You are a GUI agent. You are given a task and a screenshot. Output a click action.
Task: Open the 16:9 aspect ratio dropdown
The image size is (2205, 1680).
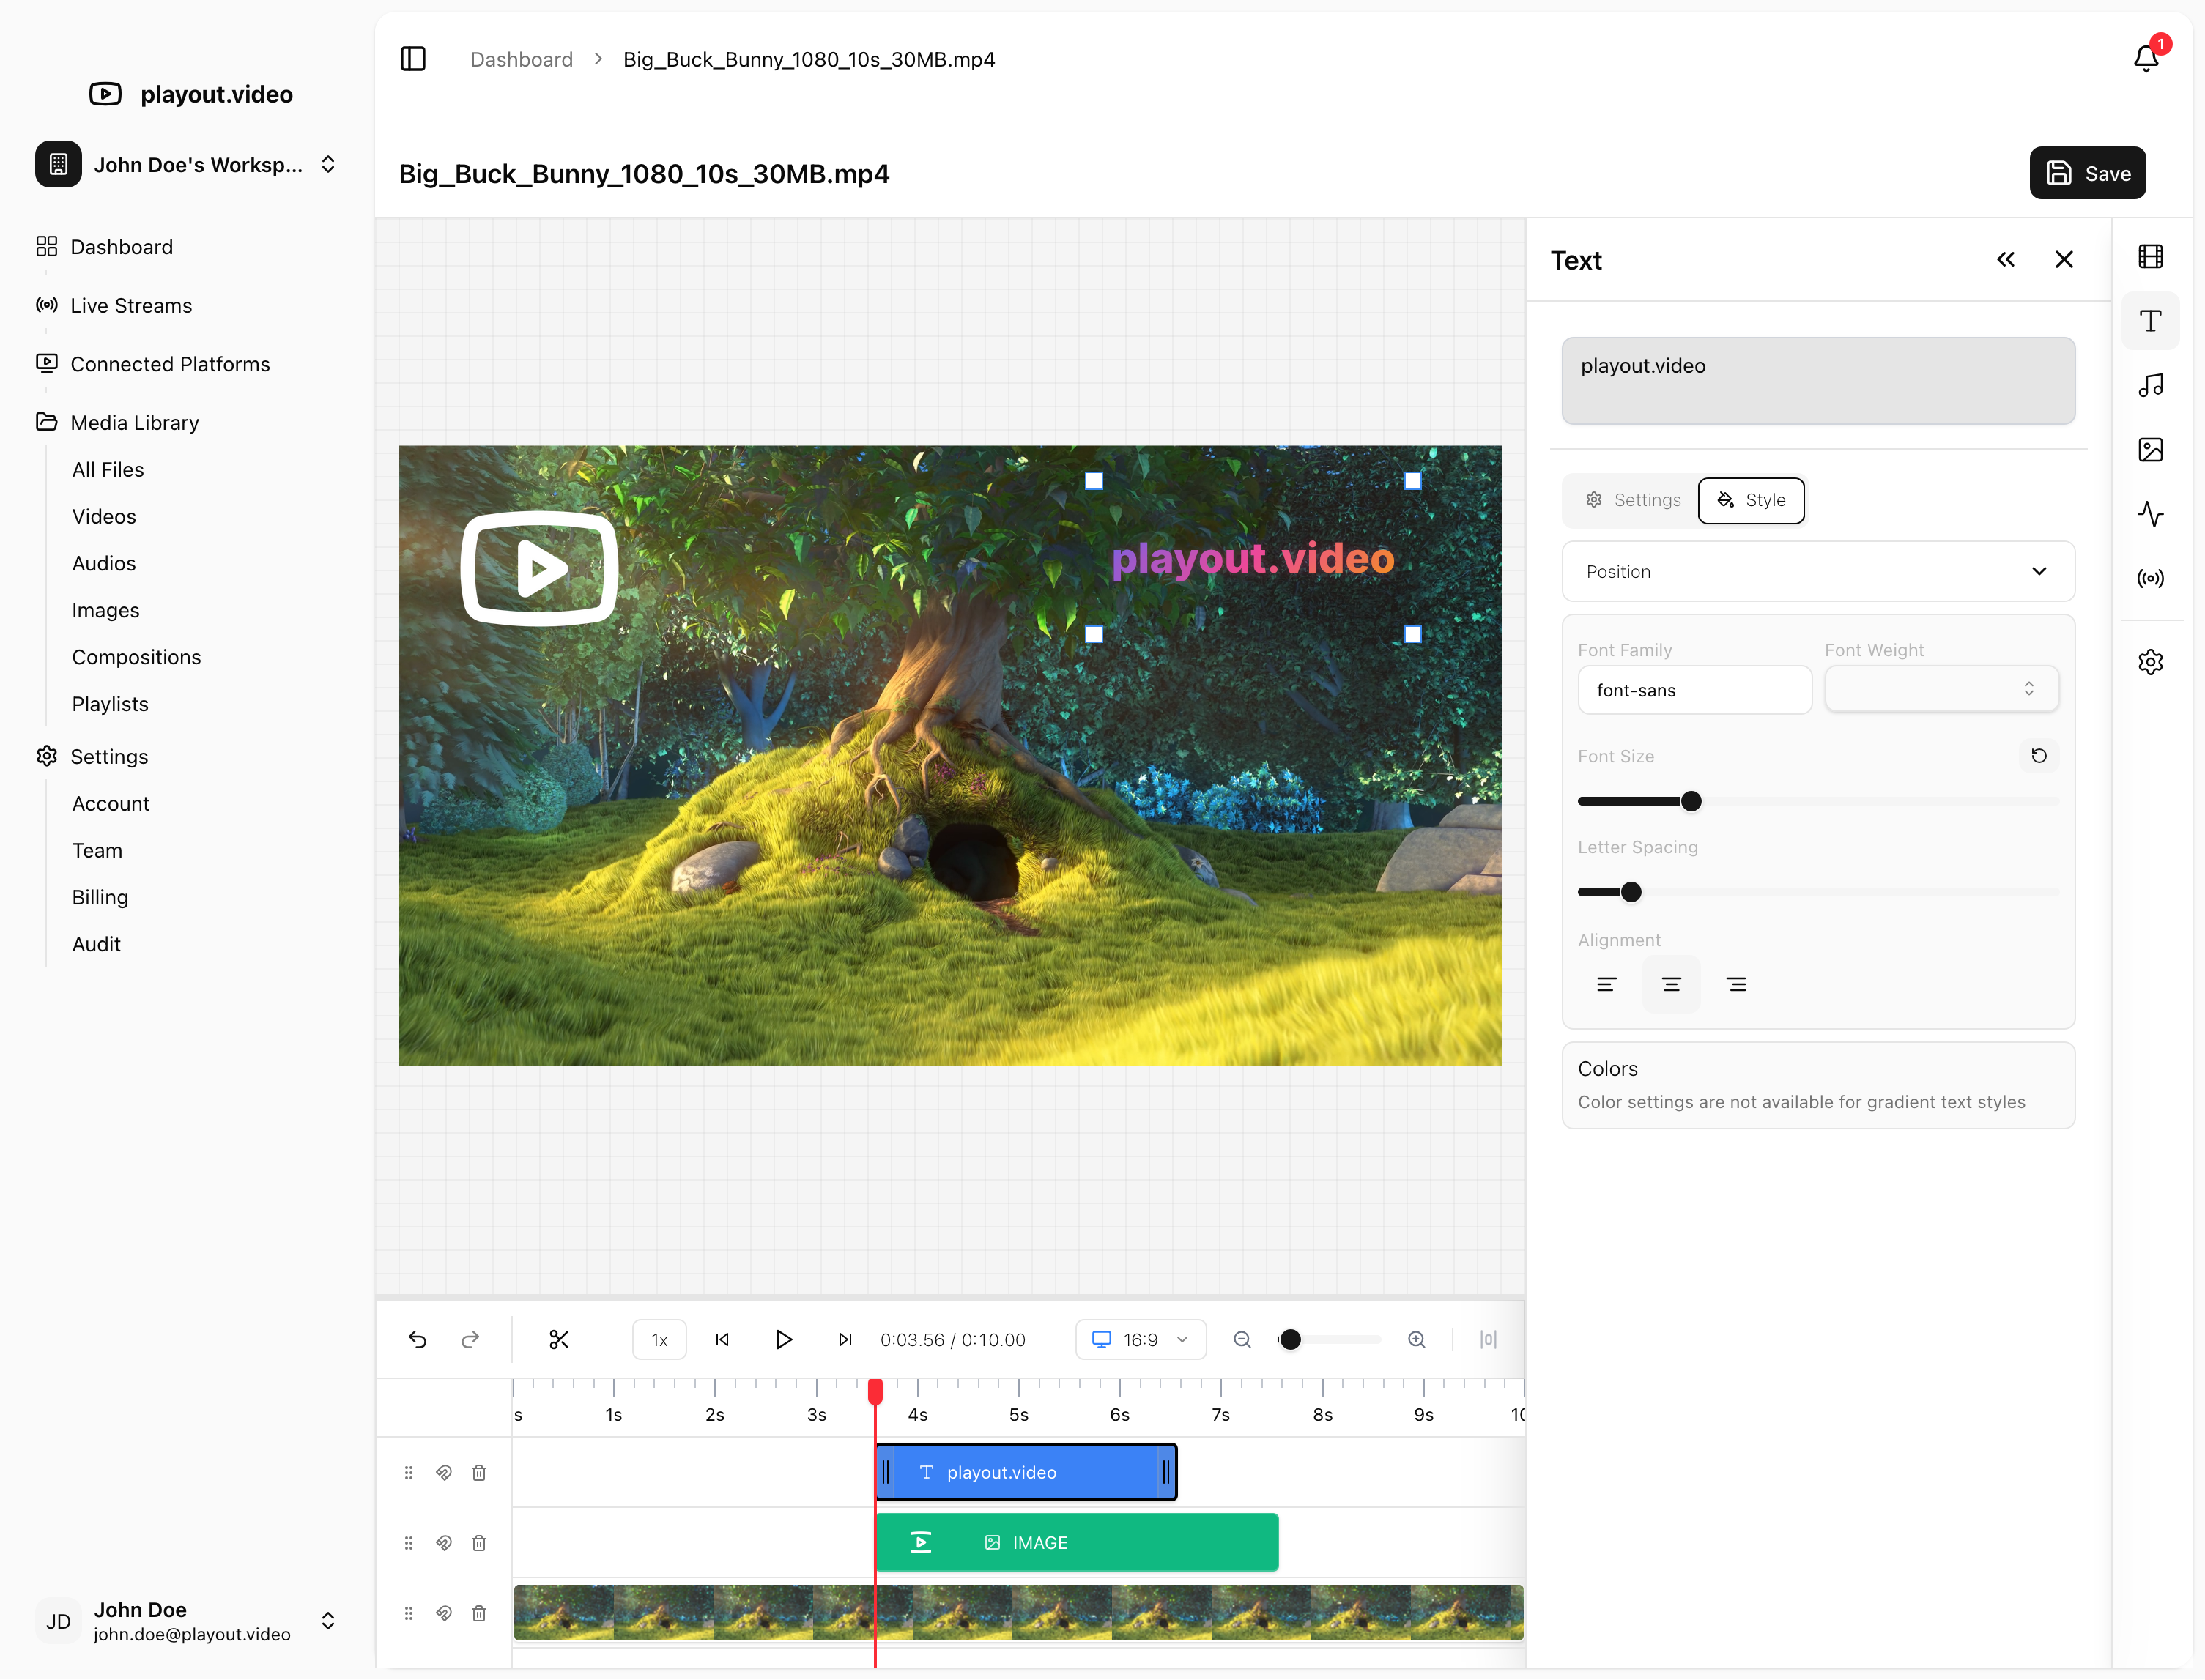coord(1140,1339)
